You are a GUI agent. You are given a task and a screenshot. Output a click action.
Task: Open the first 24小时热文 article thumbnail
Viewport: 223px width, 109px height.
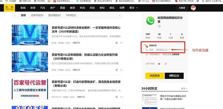coord(150,99)
